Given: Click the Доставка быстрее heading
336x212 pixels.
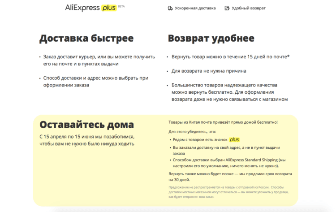Looking at the screenshot, I should tap(86, 39).
